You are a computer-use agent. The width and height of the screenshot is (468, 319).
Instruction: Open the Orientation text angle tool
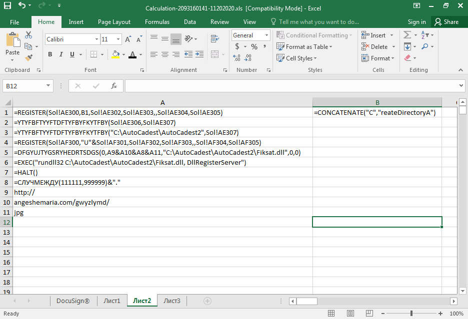188,39
